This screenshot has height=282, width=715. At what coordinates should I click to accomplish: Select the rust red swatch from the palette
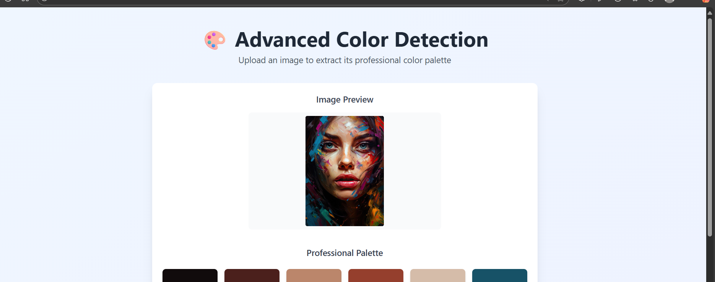(x=375, y=276)
